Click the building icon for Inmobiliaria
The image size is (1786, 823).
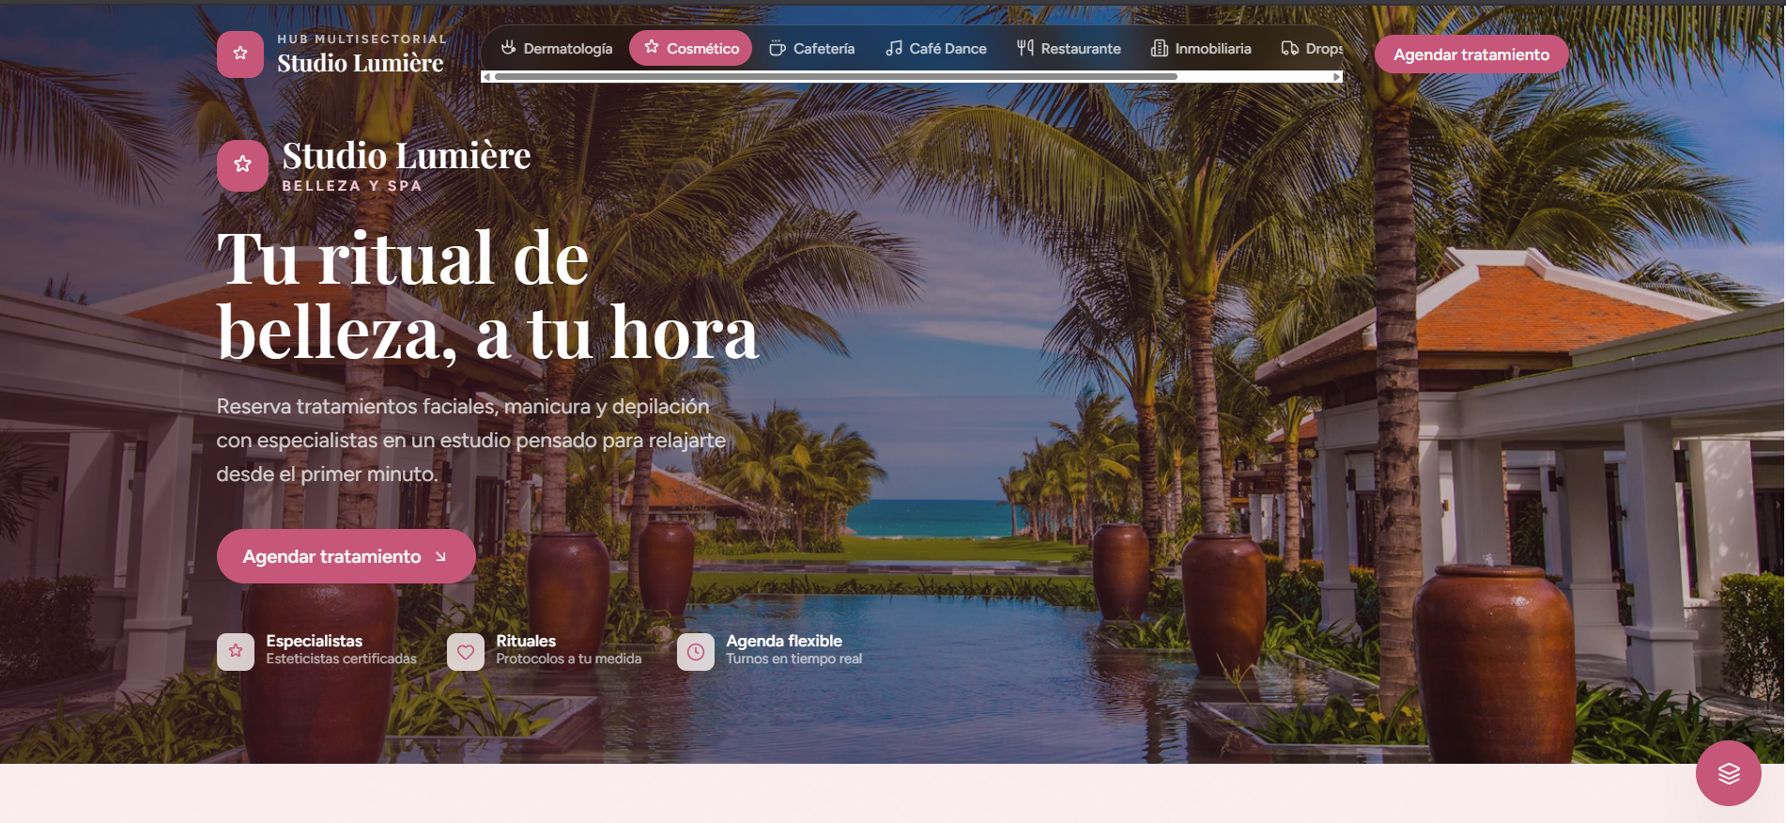coord(1160,48)
